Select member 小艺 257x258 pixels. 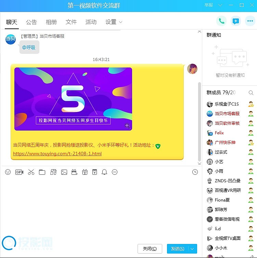click(x=230, y=162)
